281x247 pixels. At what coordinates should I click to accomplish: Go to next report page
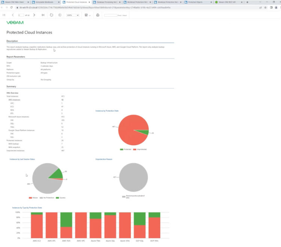[34, 15]
